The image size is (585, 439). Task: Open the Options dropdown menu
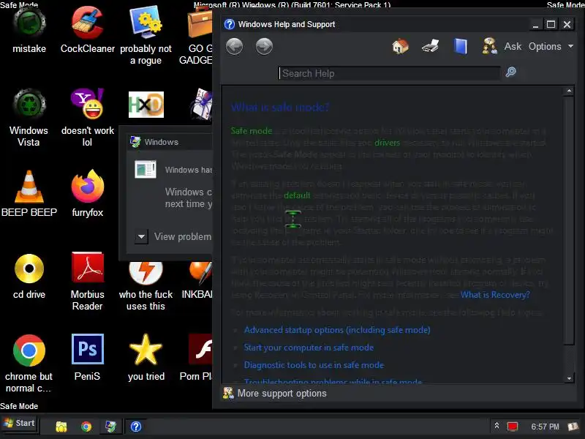(551, 47)
